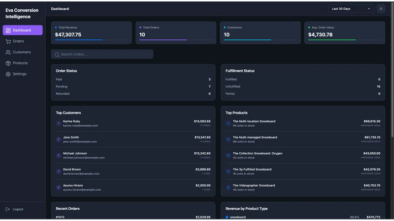Click the Total Revenue progress bar
Screen dimensions: 394x221
click(91, 40)
